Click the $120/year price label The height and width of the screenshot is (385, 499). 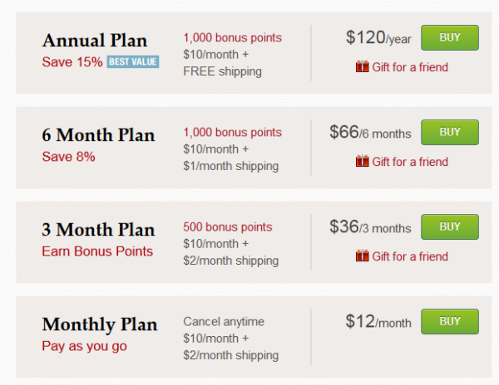[x=378, y=38]
